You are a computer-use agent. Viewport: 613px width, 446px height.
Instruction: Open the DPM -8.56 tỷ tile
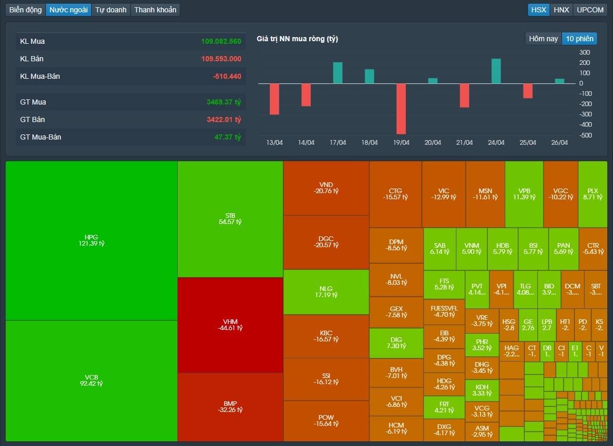pos(397,246)
